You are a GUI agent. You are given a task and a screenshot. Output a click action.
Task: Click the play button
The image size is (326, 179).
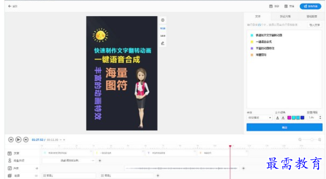(x=18, y=140)
